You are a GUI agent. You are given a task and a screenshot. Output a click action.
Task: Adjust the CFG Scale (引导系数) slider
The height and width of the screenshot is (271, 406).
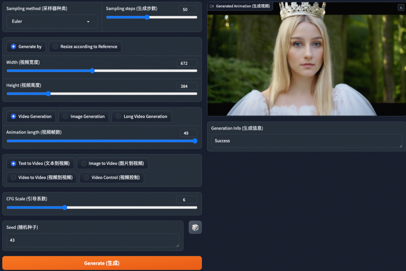point(102,207)
